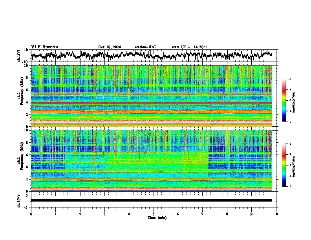Click the ch.2 PSD color scale bar
Screen dimensions: 311x240
click(x=284, y=165)
